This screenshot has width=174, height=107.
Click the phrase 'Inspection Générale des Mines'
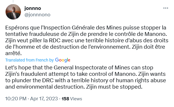pyautogui.click(x=83, y=28)
